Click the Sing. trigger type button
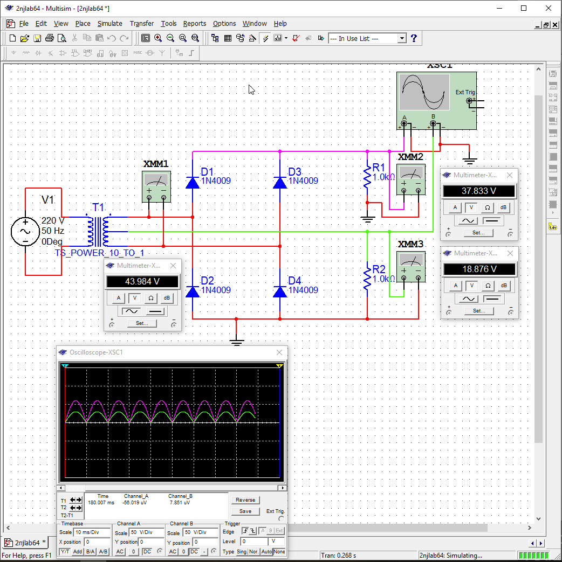Image resolution: width=562 pixels, height=562 pixels. [242, 552]
